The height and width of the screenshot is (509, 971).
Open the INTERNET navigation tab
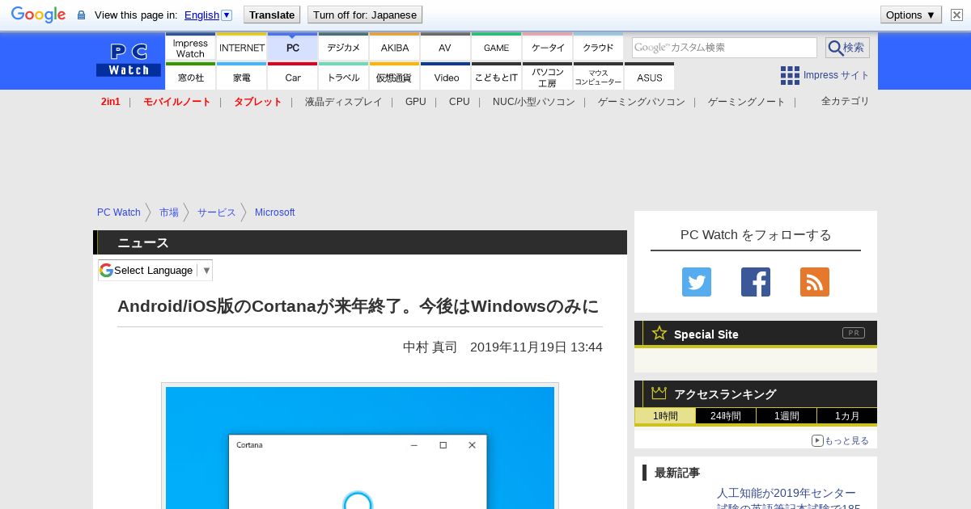[x=241, y=47]
